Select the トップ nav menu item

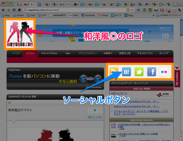[16, 53]
